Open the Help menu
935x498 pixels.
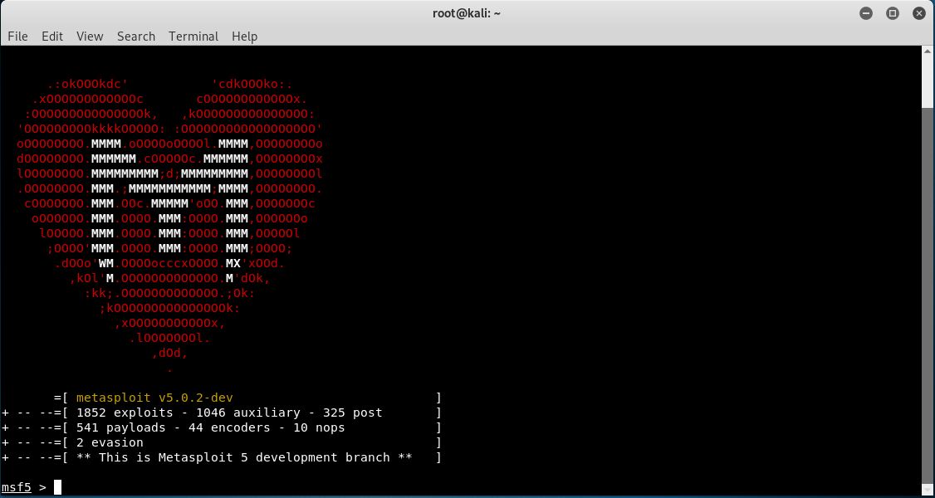click(x=244, y=37)
